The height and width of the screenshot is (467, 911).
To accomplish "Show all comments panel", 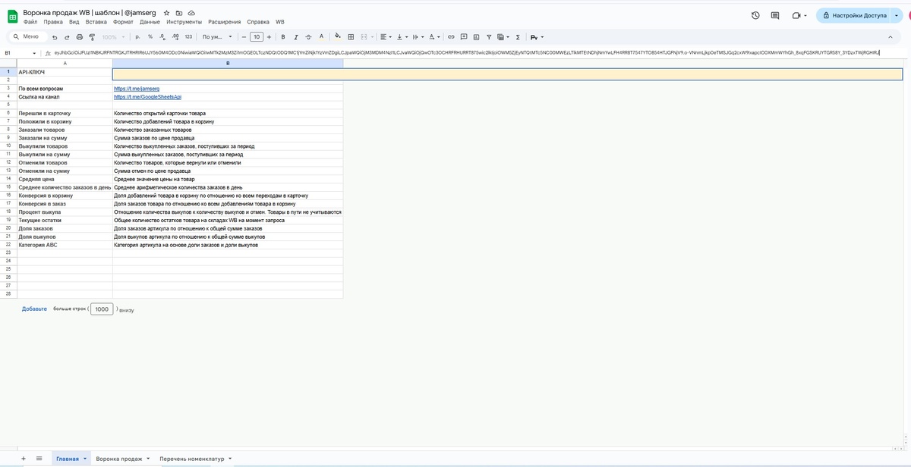I will coord(775,15).
